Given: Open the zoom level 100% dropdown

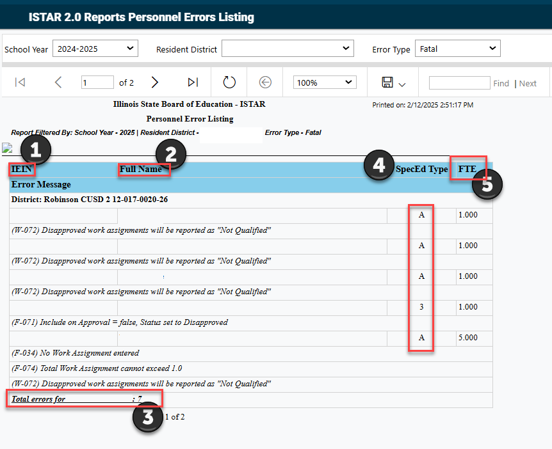Looking at the screenshot, I should click(325, 83).
